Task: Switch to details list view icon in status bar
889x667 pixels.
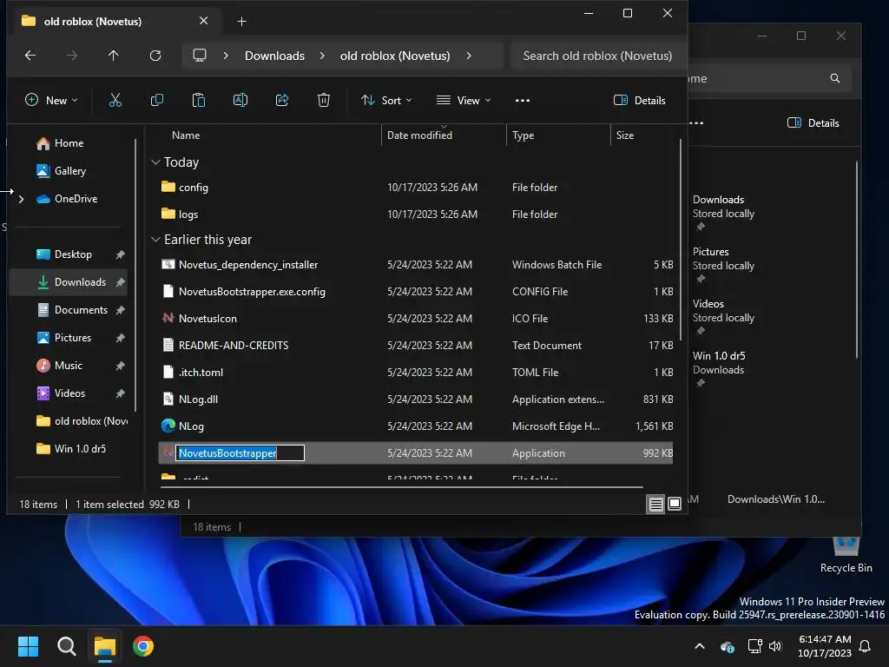Action: pos(656,504)
